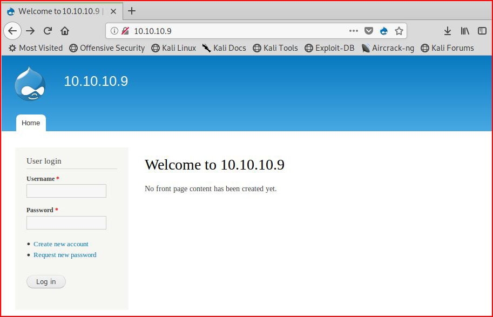493x317 pixels.
Task: Reload the current page
Action: pyautogui.click(x=48, y=31)
